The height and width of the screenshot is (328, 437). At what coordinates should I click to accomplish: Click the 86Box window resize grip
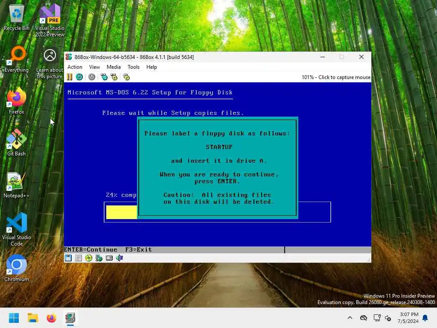coord(368,260)
